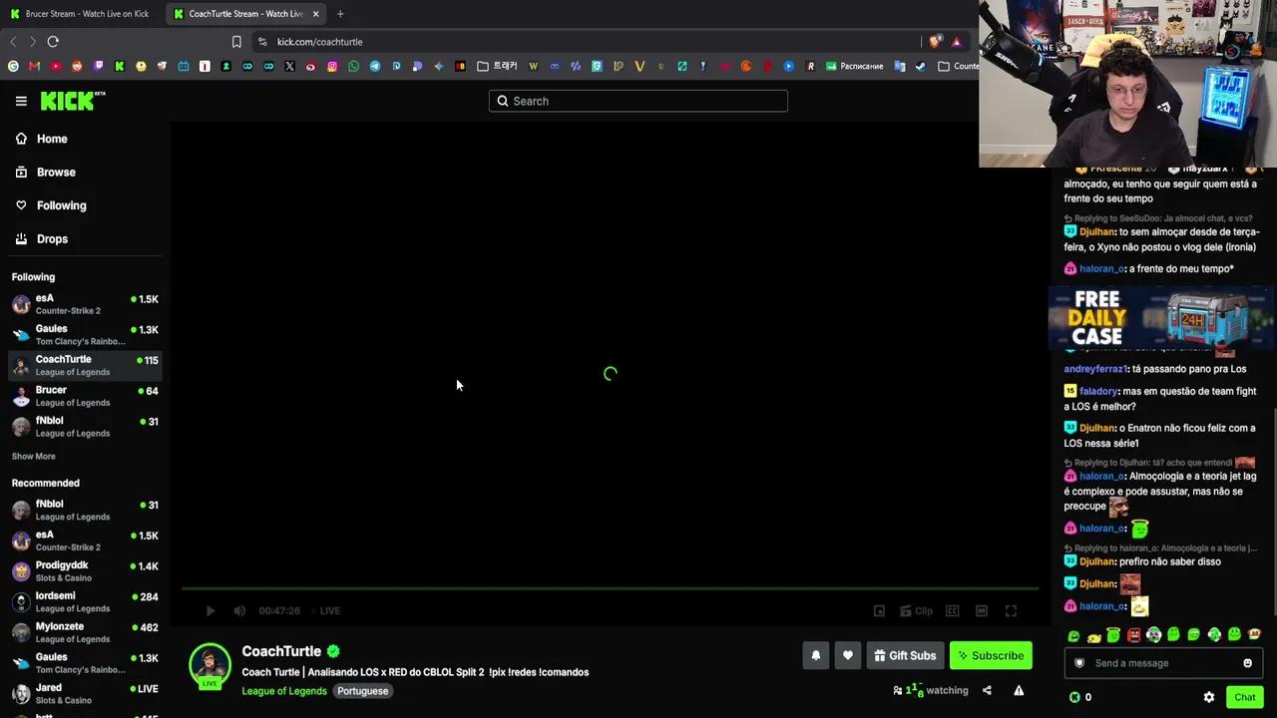
Task: Expand Following list with Show More
Action: (34, 456)
